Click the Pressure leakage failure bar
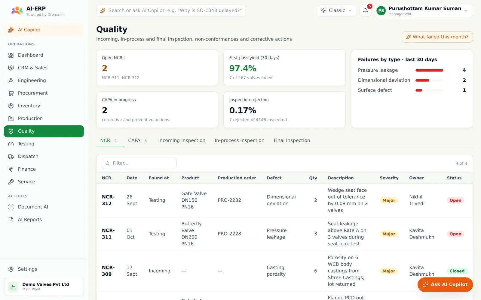This screenshot has height=300, width=481. click(x=429, y=70)
